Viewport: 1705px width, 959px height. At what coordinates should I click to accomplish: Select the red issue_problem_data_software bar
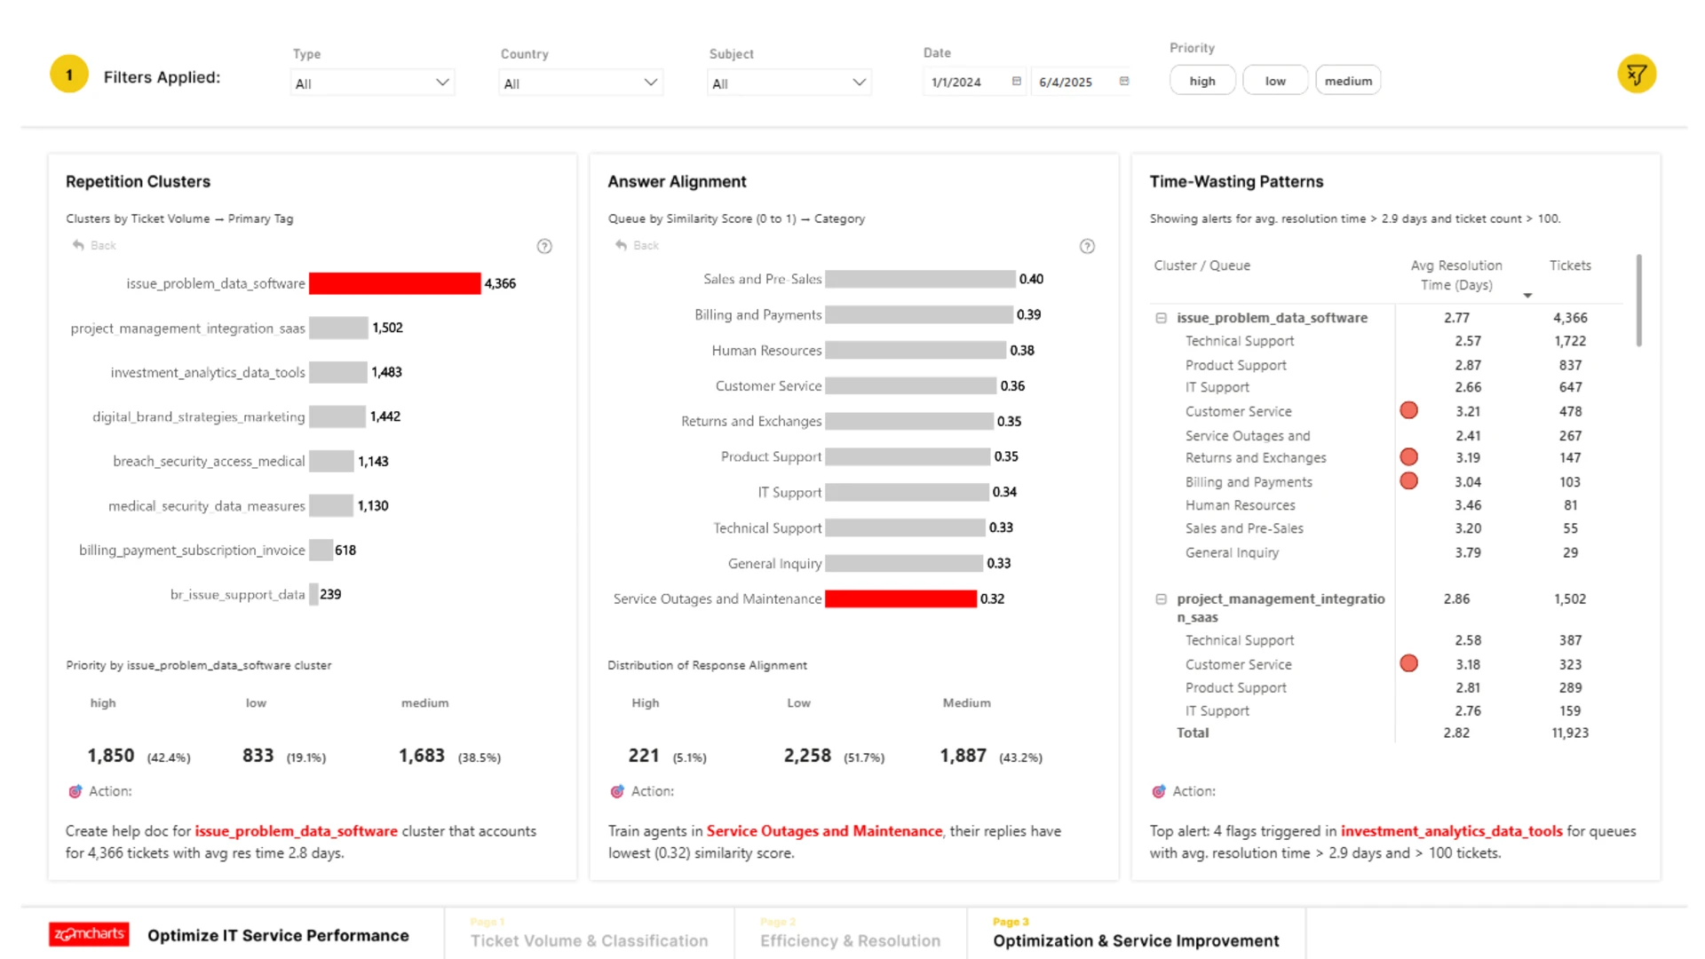394,283
